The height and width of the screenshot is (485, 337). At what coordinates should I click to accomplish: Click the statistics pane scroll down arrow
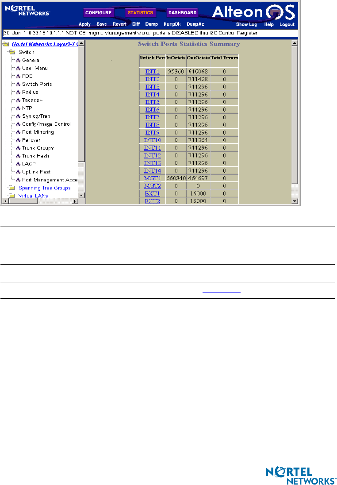tap(295, 201)
